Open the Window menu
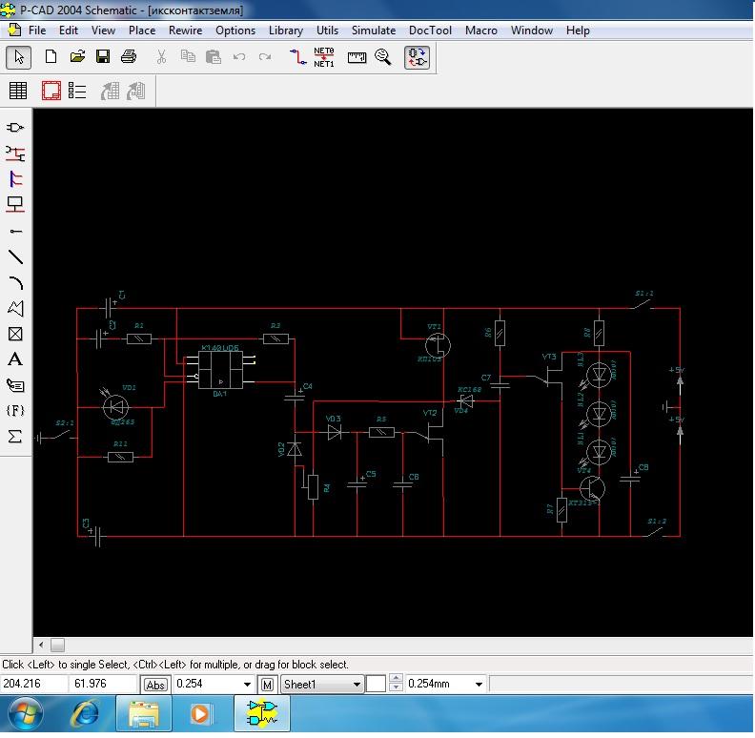This screenshot has width=755, height=738. coord(532,31)
